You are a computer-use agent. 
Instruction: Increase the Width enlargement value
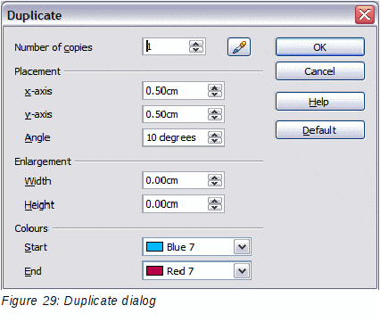(215, 178)
